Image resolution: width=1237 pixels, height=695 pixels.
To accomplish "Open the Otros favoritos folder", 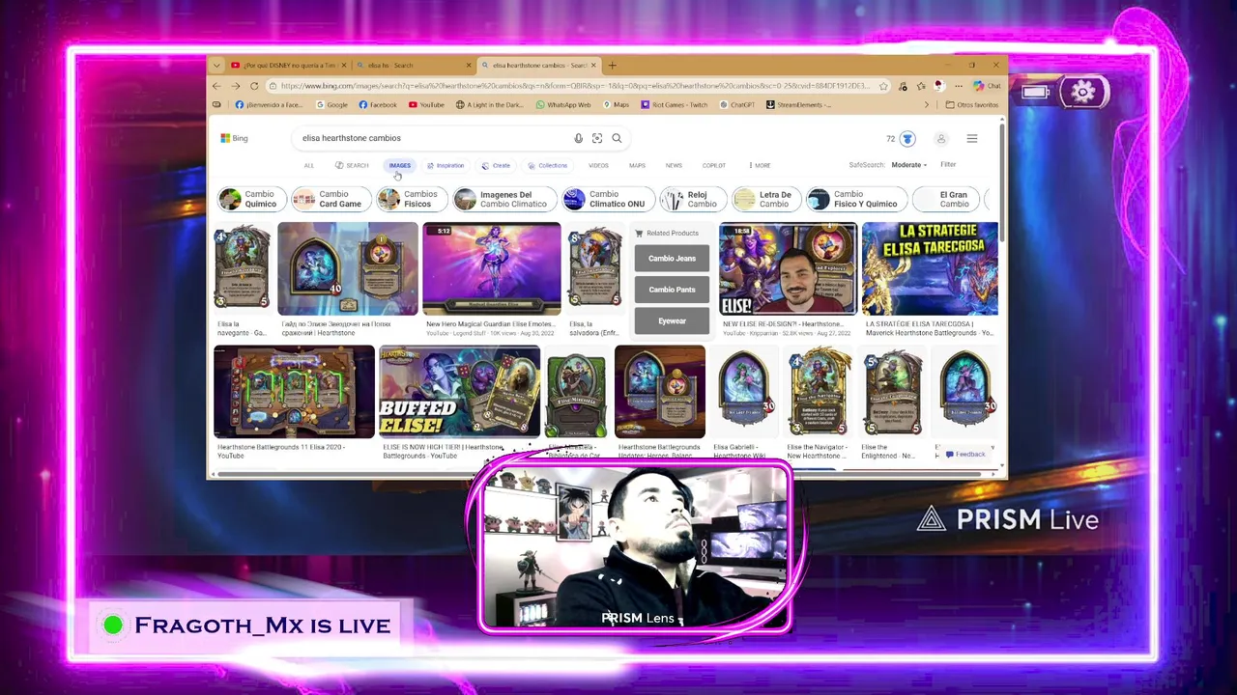I will (x=972, y=104).
